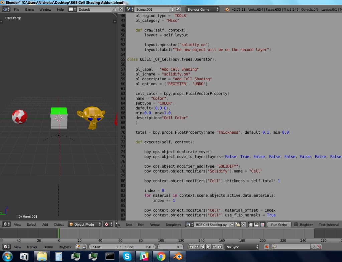This screenshot has height=262, width=342.
Task: Toggle word wrap in text editor
Action: [256, 225]
